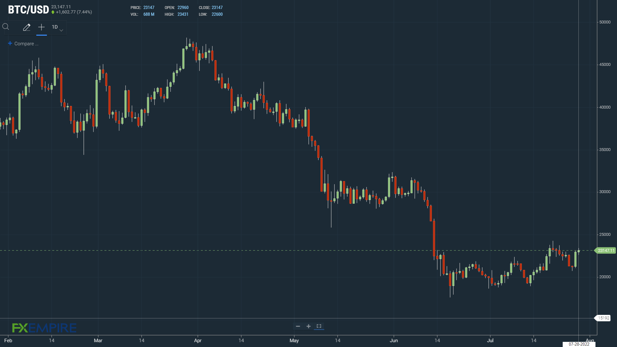Image resolution: width=617 pixels, height=347 pixels.
Task: Click the 20000 price axis label
Action: pos(605,277)
